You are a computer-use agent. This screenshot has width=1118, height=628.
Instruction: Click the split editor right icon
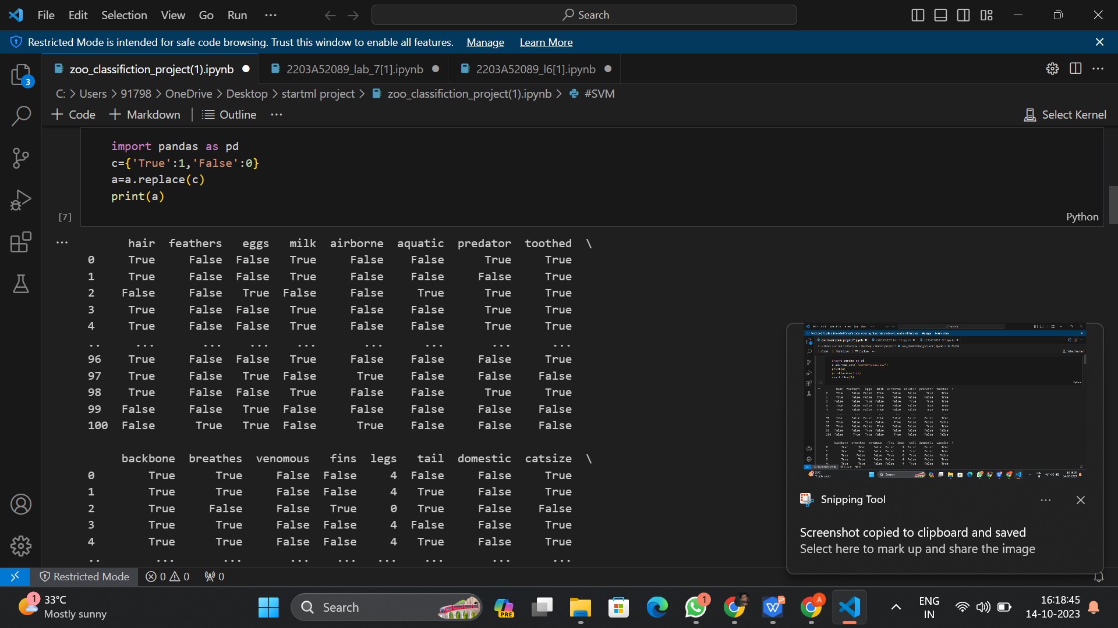(x=1075, y=69)
